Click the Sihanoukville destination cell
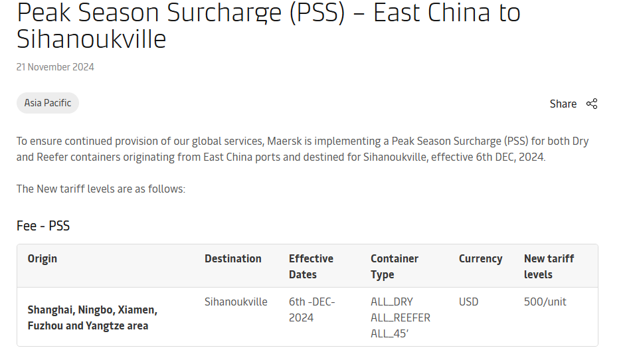 point(236,302)
